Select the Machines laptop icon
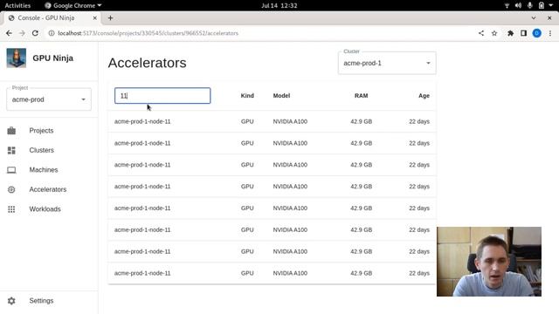 [x=11, y=170]
